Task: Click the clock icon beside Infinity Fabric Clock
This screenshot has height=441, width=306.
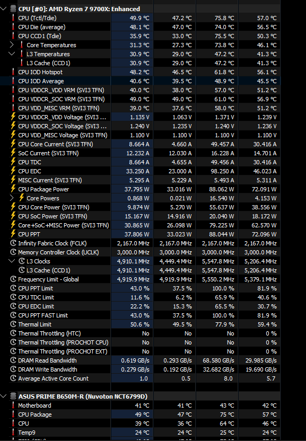Action: [13, 243]
